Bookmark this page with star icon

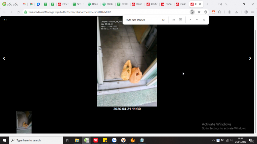coord(199,12)
